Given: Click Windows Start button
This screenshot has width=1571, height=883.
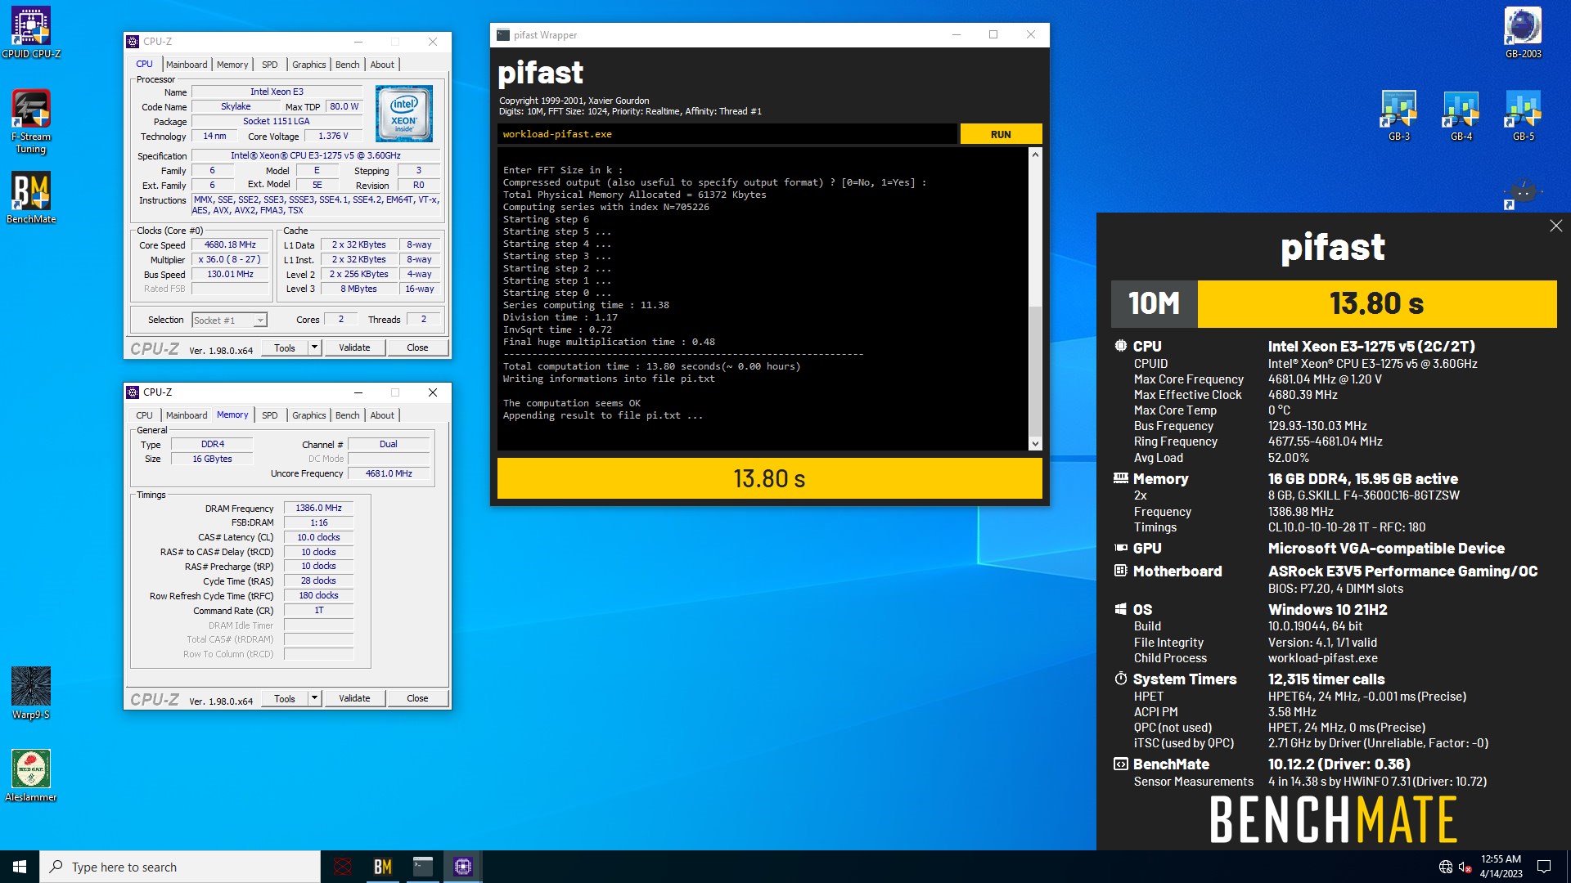Looking at the screenshot, I should [20, 867].
